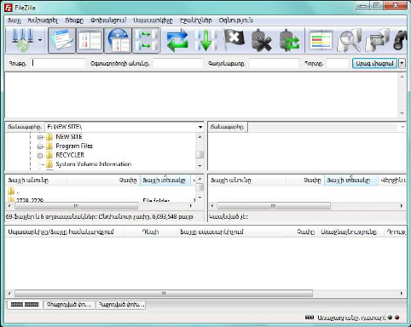Select the RECYCLER folder in tree
Screen dimensions: 411x327
click(x=70, y=155)
